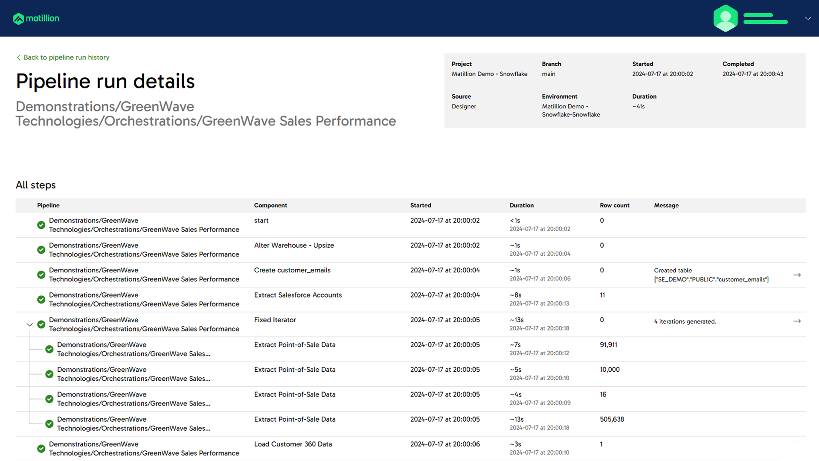819x461 pixels.
Task: Click success icon for the 505,638 rows step
Action: point(49,424)
